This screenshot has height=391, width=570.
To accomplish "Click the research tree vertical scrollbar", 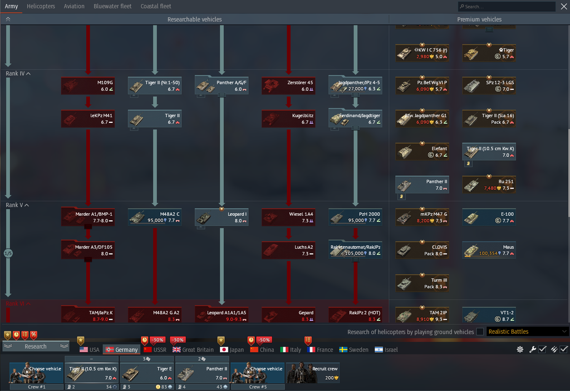I will coord(568,174).
